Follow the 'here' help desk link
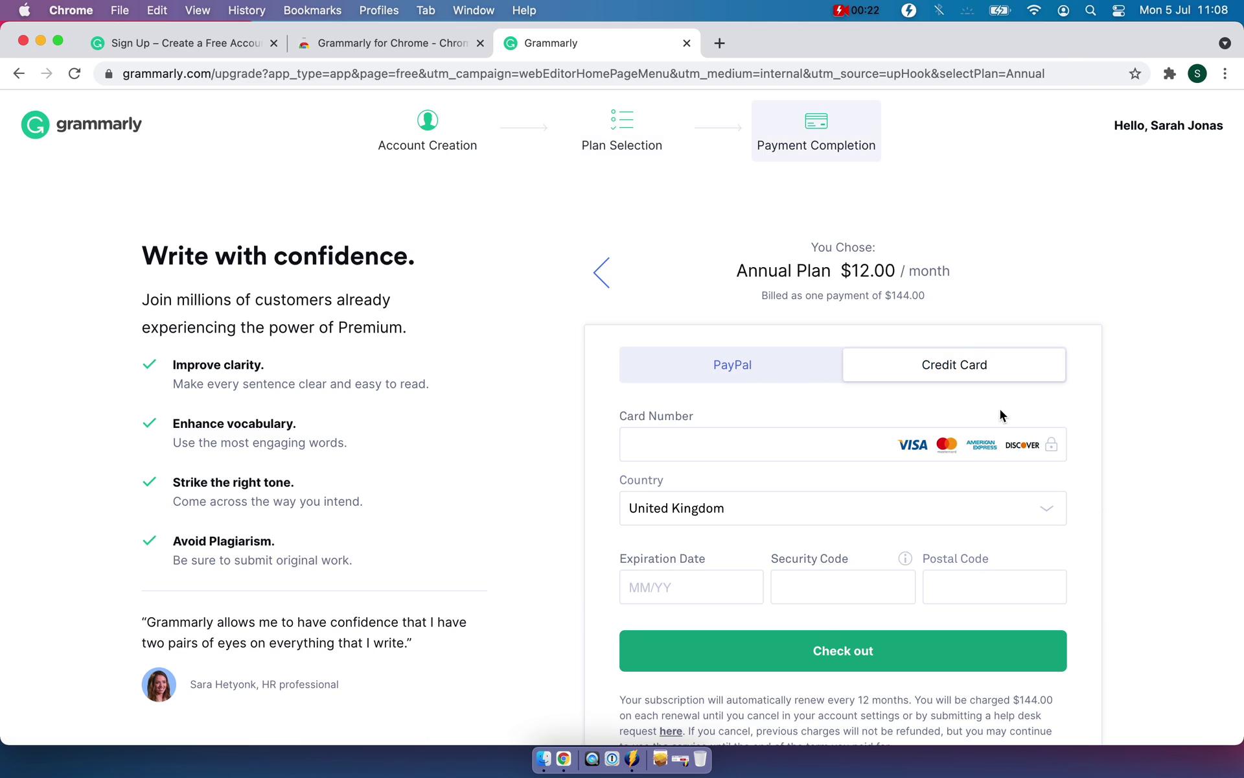Image resolution: width=1244 pixels, height=778 pixels. point(671,731)
